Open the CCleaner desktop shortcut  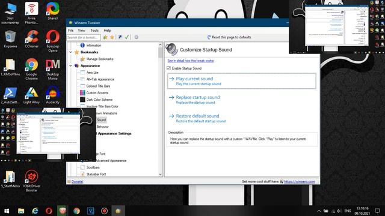pos(31,40)
